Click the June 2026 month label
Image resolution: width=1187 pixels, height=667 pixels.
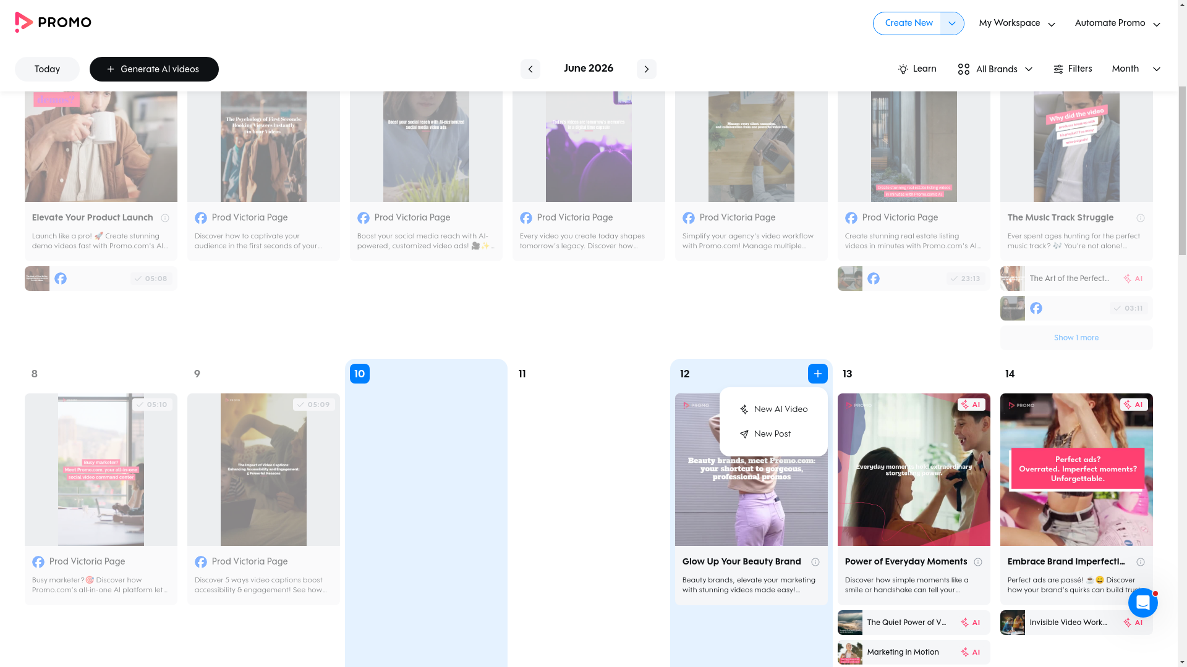point(588,69)
